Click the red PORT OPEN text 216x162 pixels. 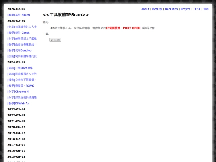click(x=132, y=28)
